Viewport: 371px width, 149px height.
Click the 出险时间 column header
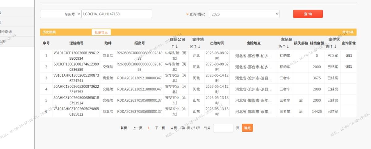pyautogui.click(x=217, y=43)
